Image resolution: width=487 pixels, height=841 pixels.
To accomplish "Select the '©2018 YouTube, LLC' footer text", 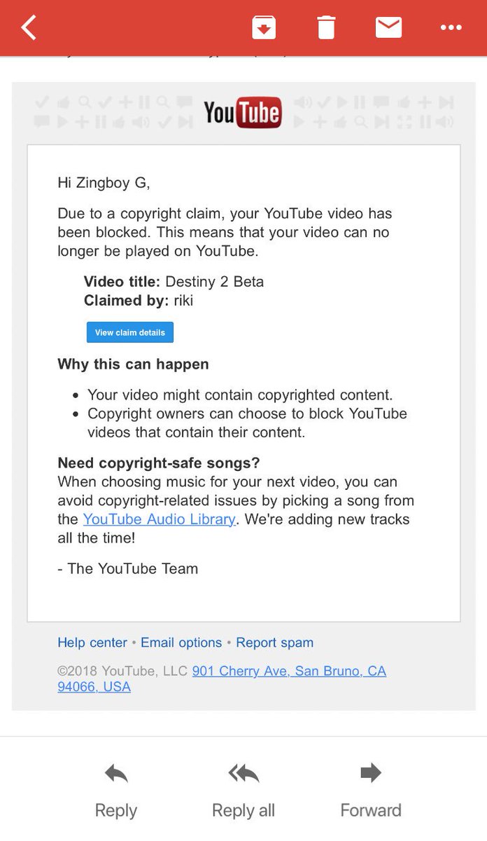I will [122, 671].
